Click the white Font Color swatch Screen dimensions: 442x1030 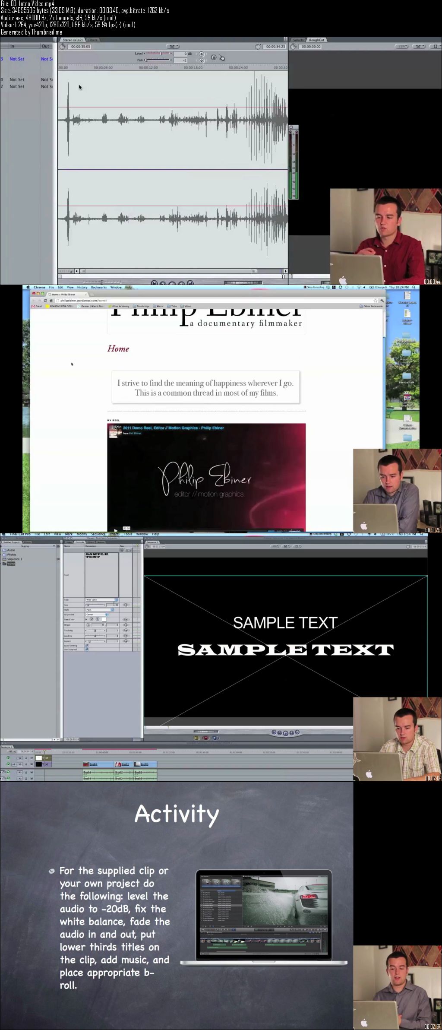point(104,619)
